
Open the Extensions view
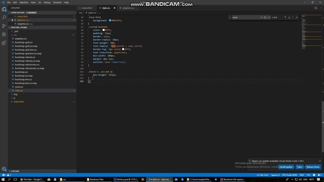(4, 42)
